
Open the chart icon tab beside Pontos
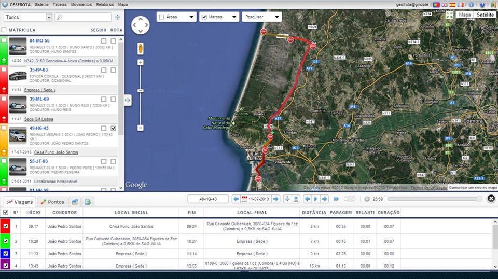pos(74,202)
